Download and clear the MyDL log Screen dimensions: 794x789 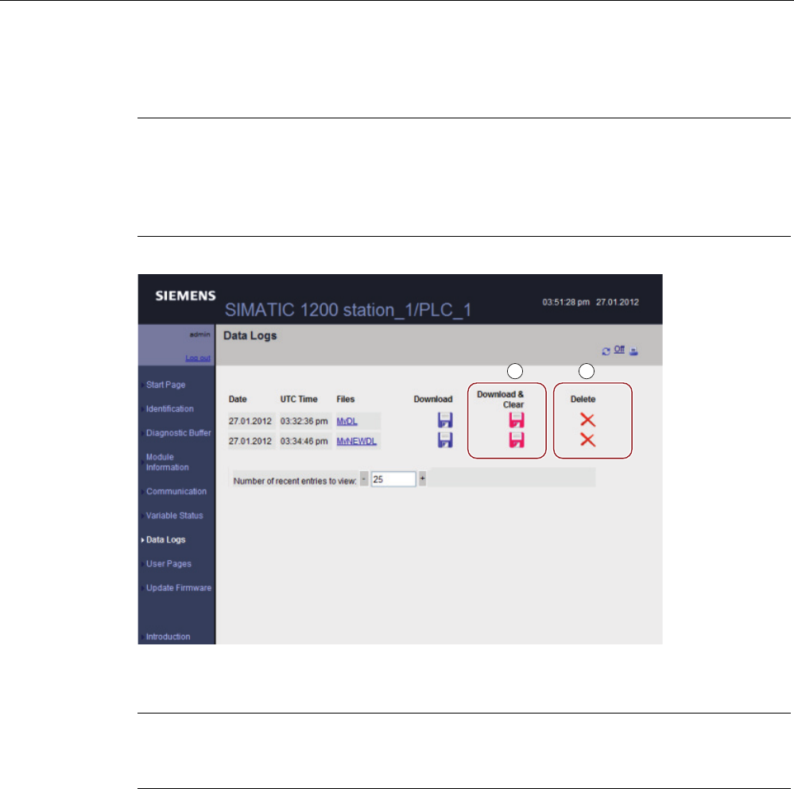(517, 420)
